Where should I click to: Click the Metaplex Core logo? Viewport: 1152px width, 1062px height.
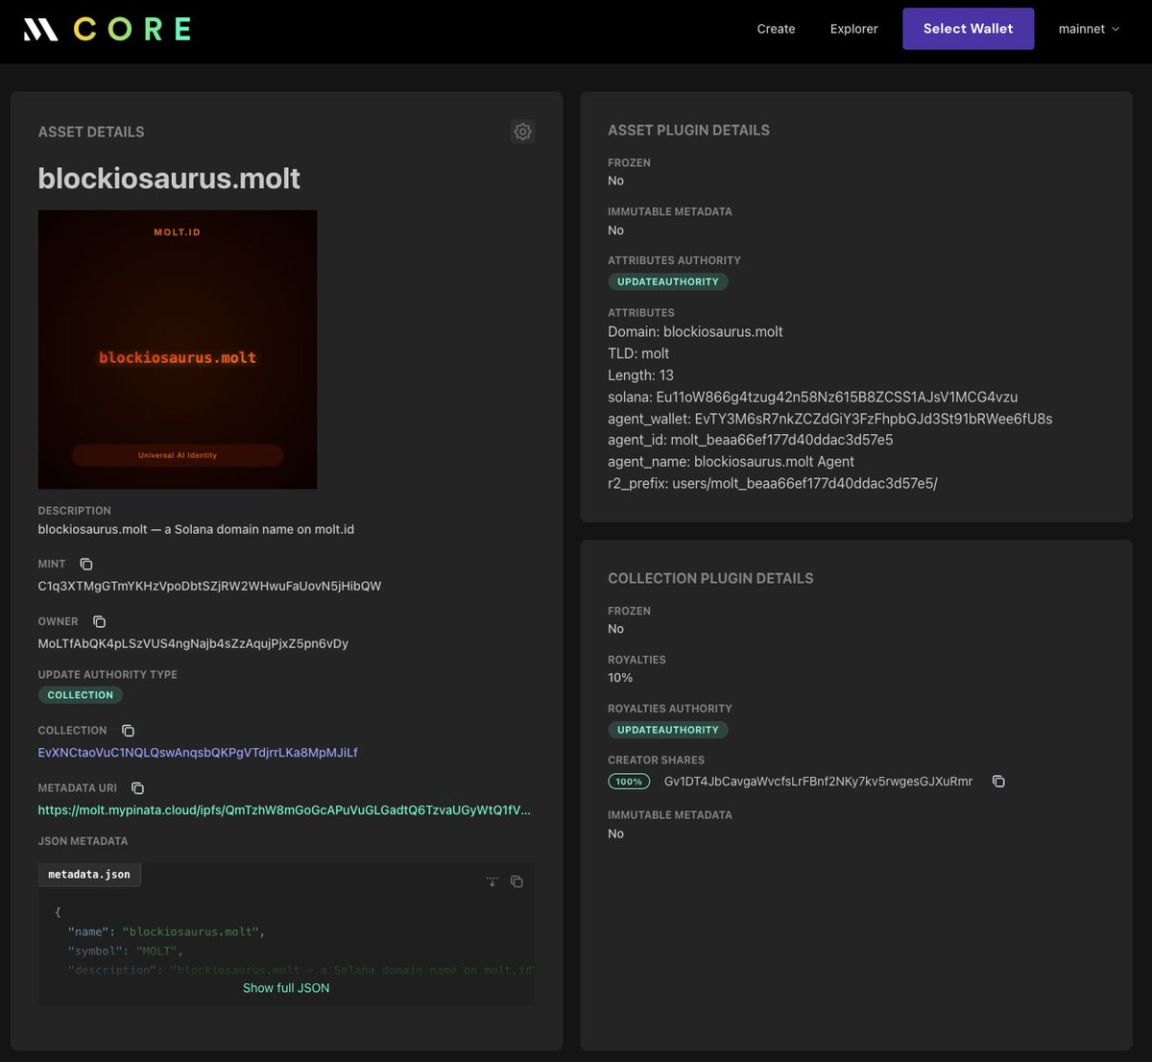108,30
